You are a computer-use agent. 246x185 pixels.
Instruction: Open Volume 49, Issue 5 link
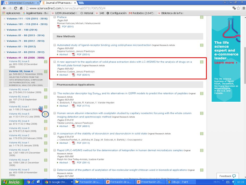pos(19,114)
